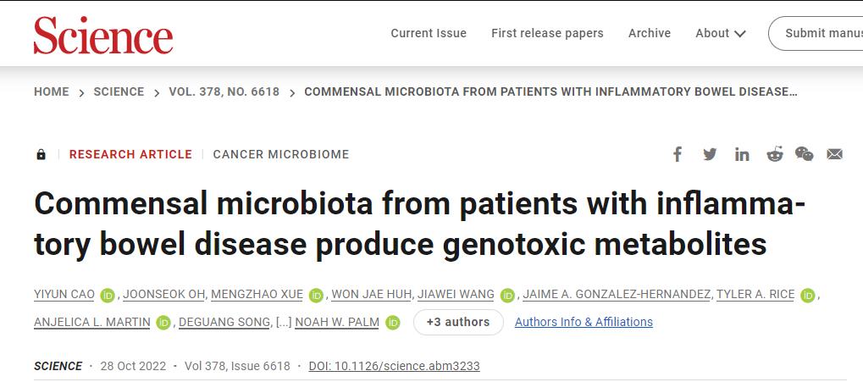Open First release papers page

coord(547,33)
